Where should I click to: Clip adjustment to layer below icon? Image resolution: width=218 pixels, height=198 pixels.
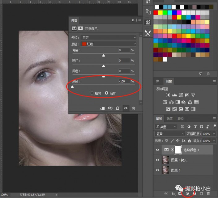click(x=102, y=108)
